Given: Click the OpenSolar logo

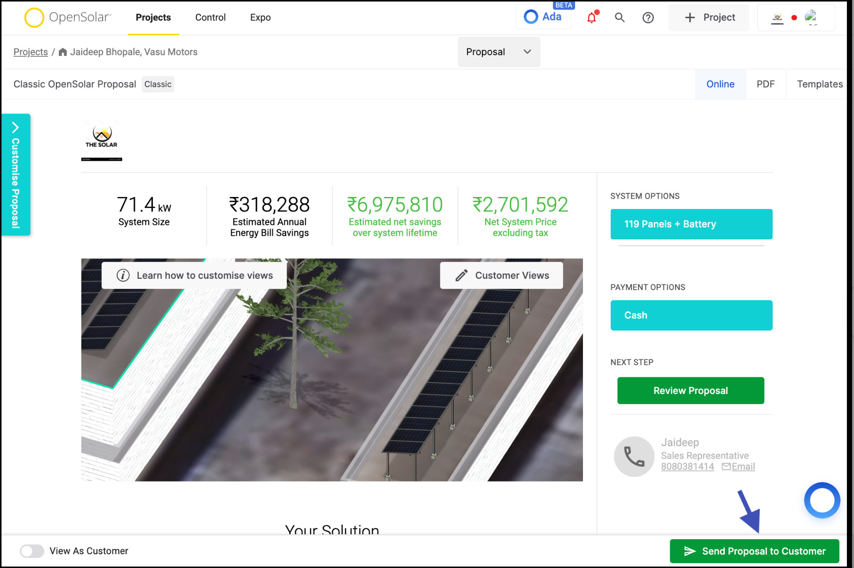Looking at the screenshot, I should [68, 18].
